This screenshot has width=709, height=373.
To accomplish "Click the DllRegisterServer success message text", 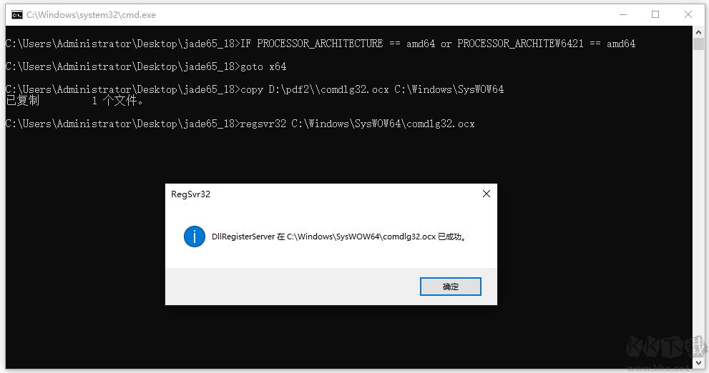I will [x=338, y=237].
